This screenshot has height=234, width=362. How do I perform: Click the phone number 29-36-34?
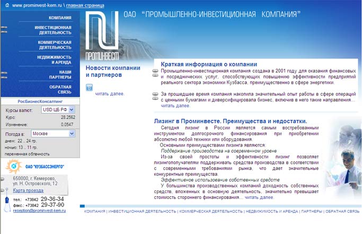pyautogui.click(x=52, y=199)
